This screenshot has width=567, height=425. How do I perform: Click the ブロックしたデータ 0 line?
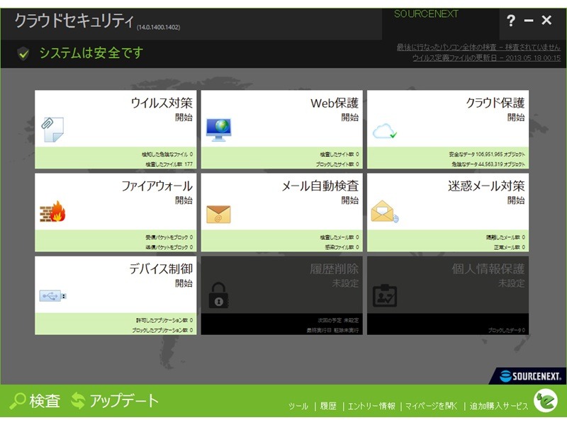click(x=507, y=330)
